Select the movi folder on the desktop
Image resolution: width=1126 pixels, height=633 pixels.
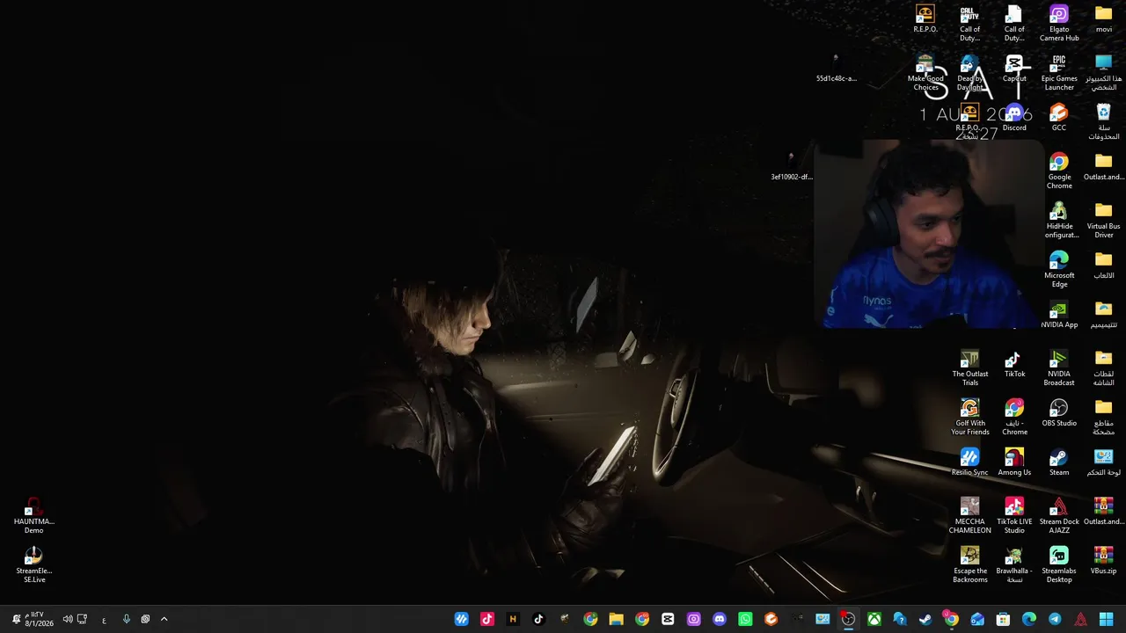click(x=1104, y=19)
